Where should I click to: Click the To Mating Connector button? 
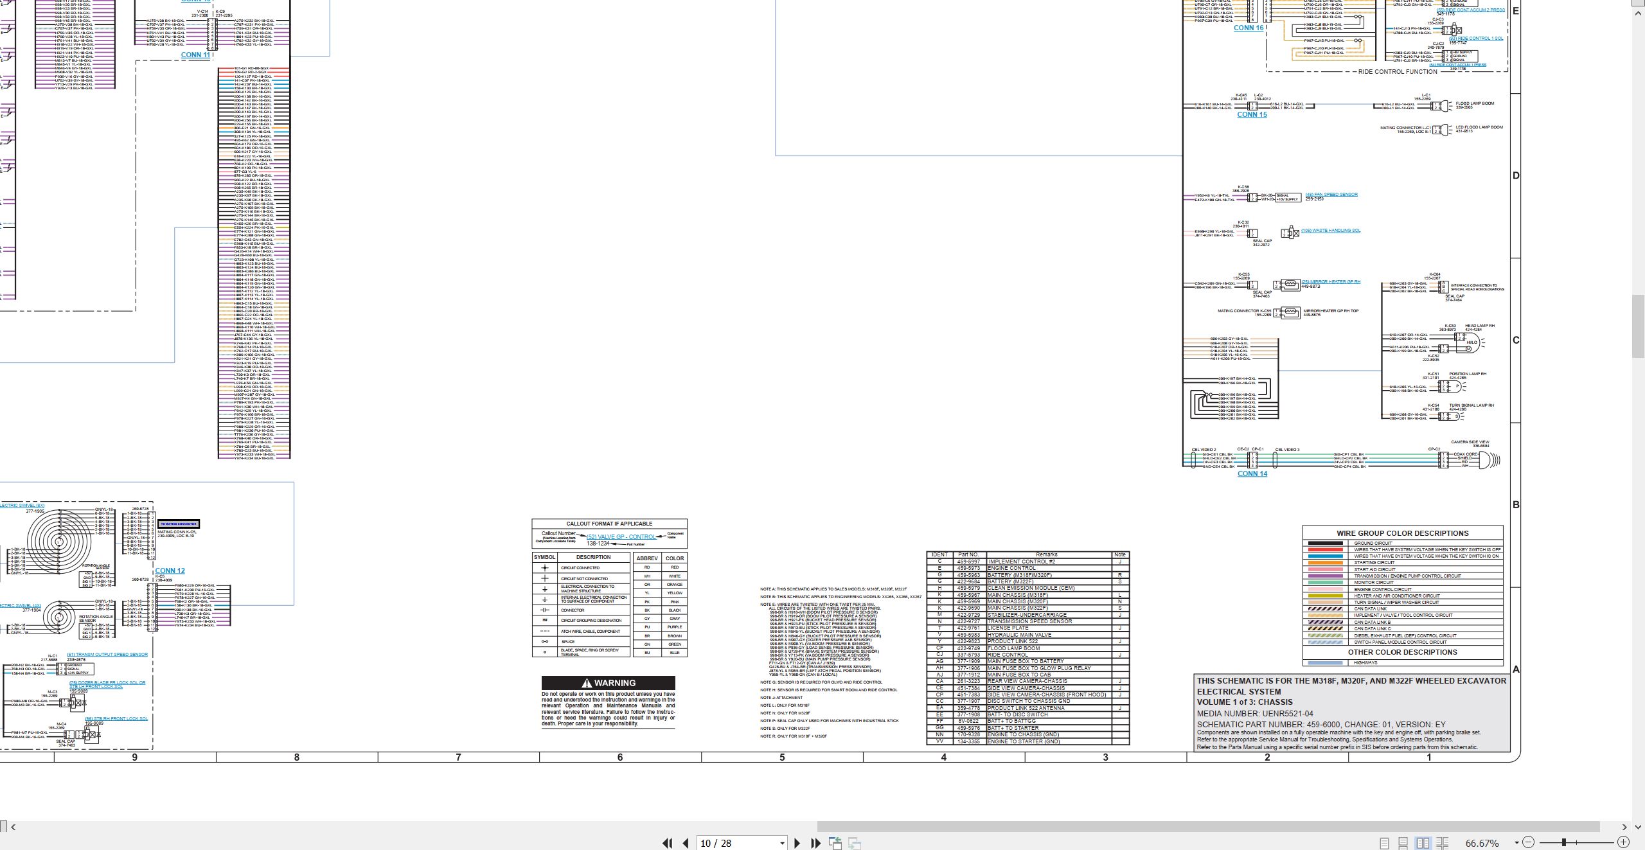click(x=179, y=524)
